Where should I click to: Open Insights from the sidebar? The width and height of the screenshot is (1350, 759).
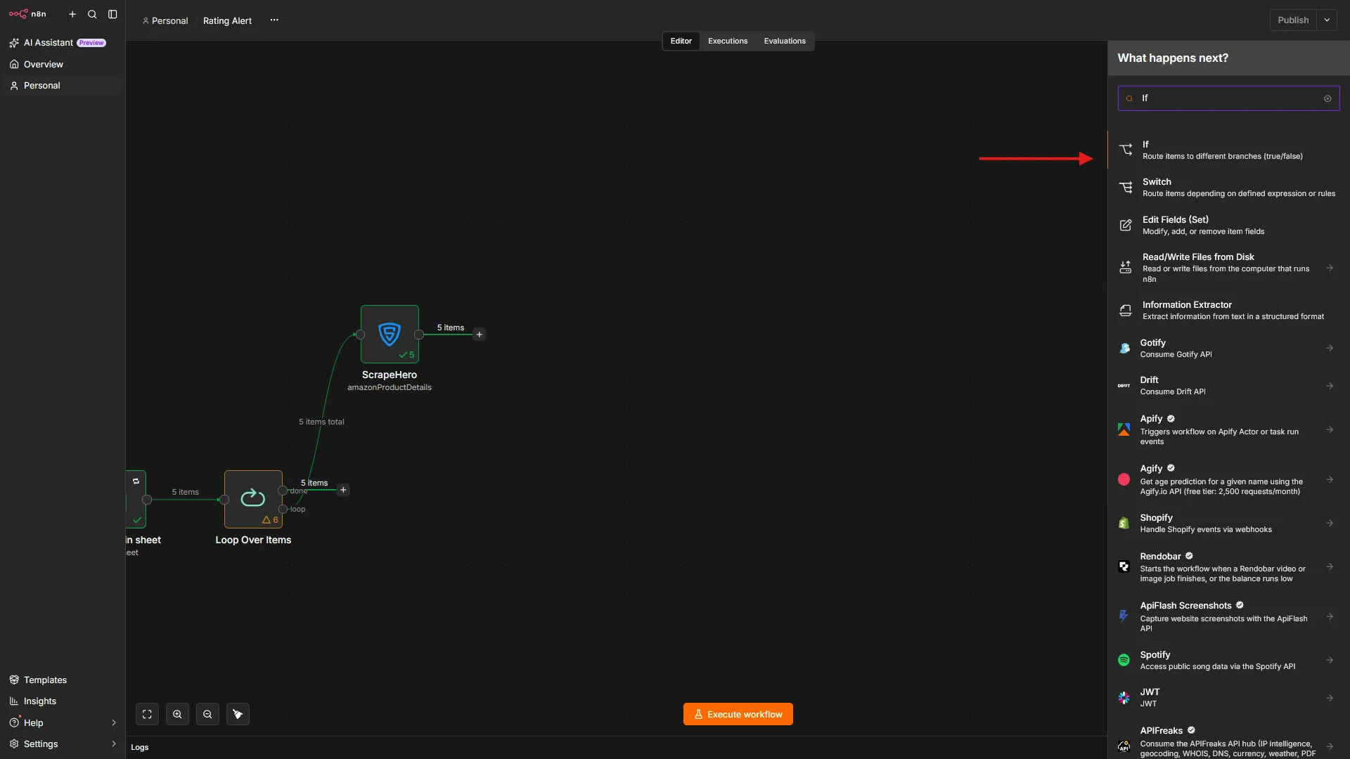pyautogui.click(x=63, y=701)
